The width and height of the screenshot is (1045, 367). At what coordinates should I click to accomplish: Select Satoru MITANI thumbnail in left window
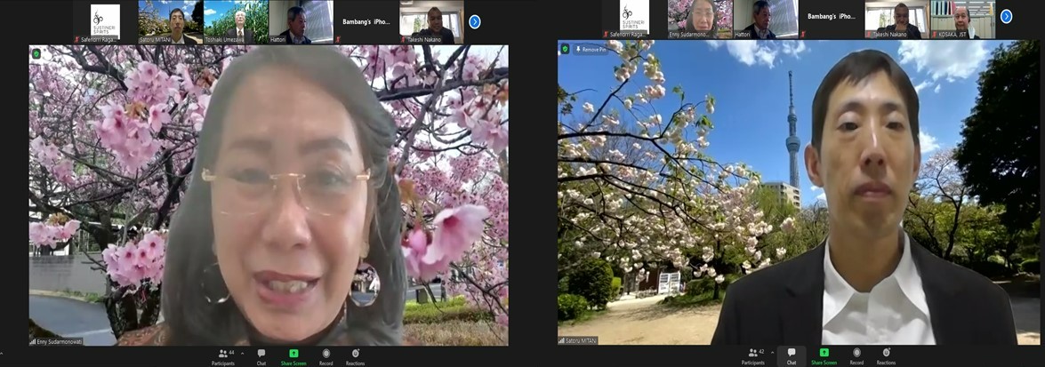[170, 22]
